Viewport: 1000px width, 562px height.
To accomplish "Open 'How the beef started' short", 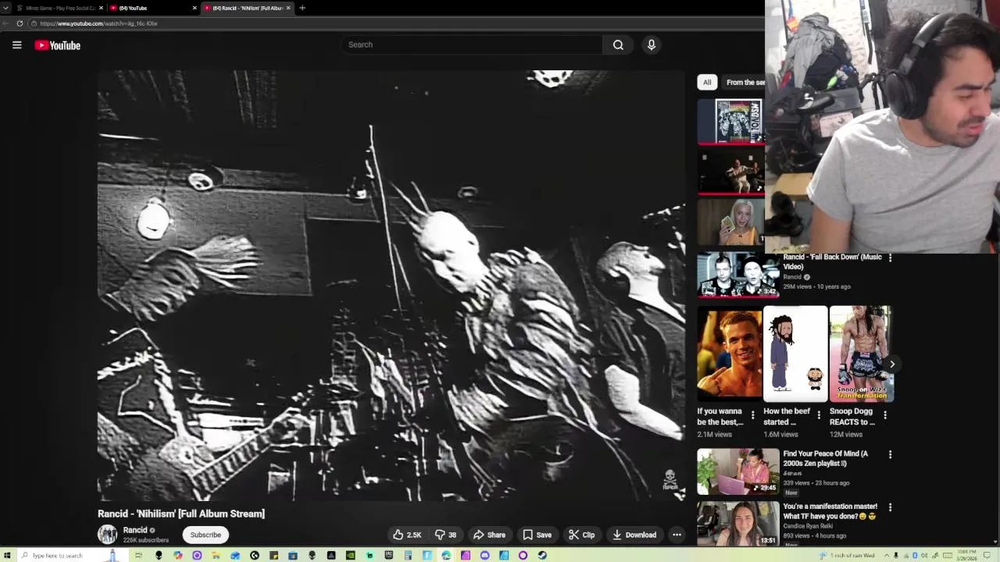I will pos(795,354).
